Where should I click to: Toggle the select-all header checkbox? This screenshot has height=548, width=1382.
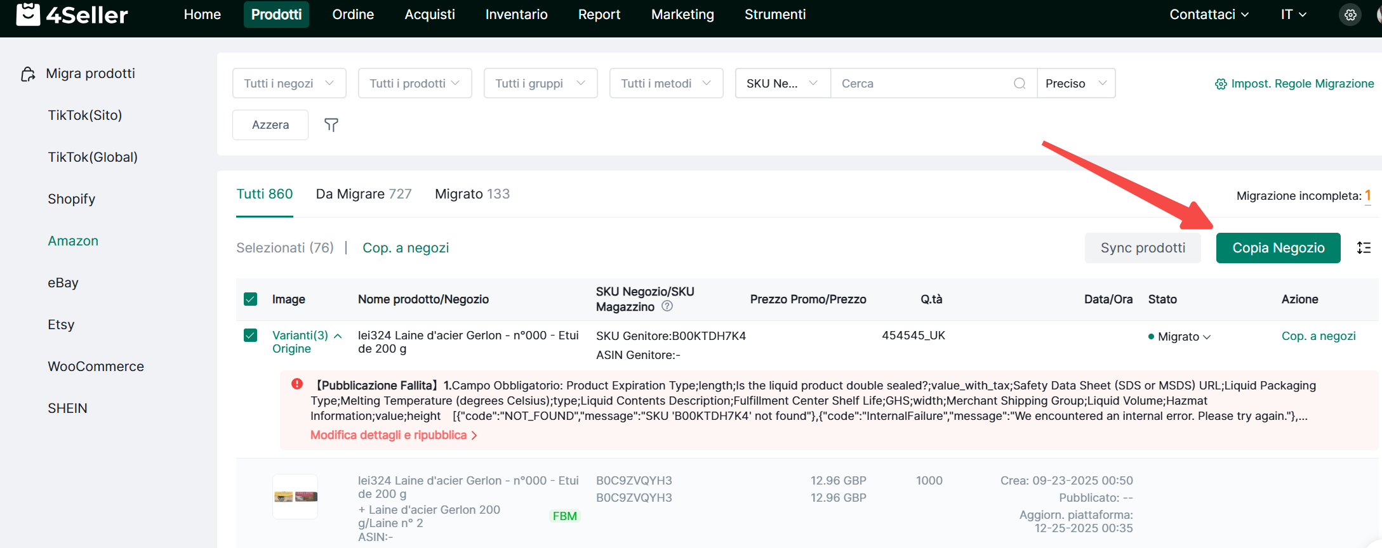[251, 299]
